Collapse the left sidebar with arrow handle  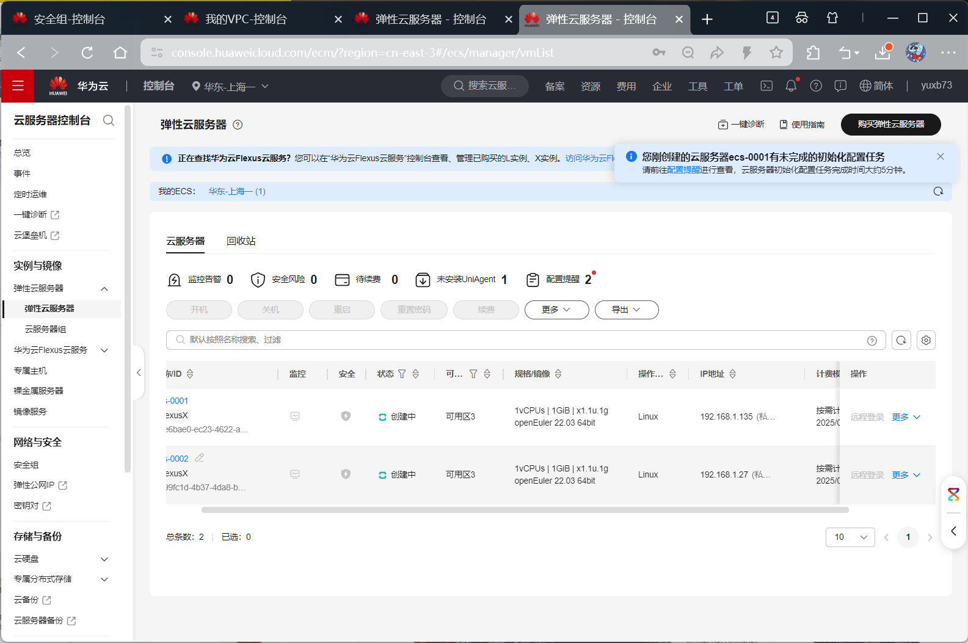(139, 372)
